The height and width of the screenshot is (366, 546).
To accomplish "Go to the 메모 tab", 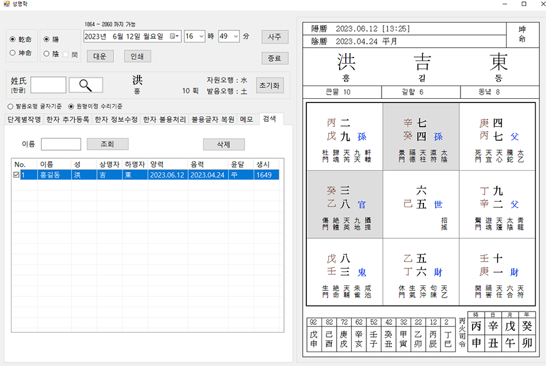I will 246,119.
